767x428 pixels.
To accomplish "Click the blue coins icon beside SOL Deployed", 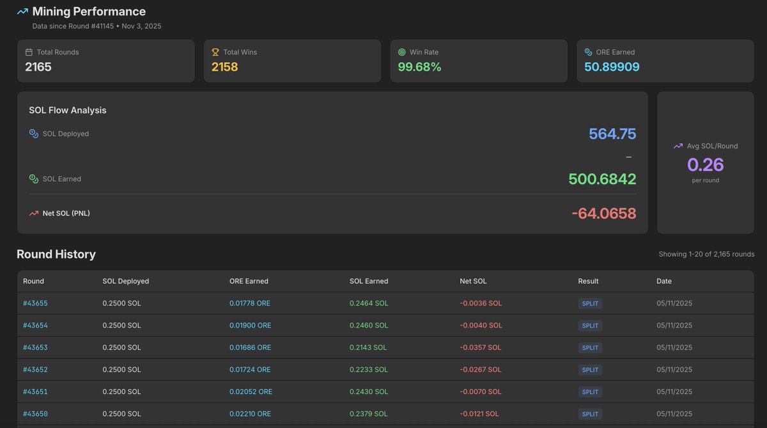I will pyautogui.click(x=34, y=134).
